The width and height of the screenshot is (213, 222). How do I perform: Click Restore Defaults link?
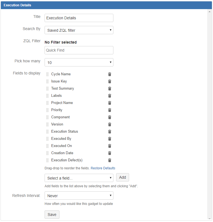[103, 168]
